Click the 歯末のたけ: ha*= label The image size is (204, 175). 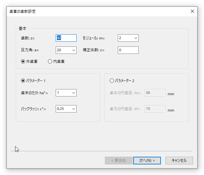(34, 93)
